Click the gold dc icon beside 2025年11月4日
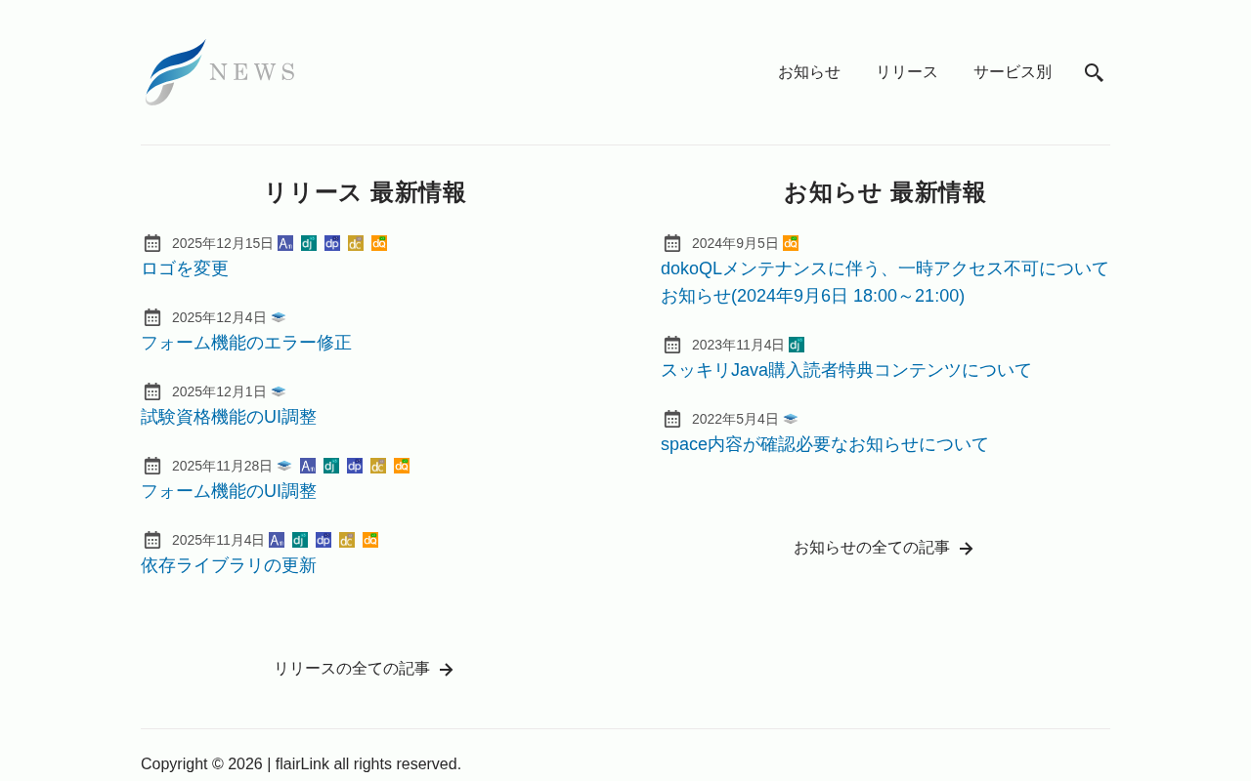 [347, 540]
